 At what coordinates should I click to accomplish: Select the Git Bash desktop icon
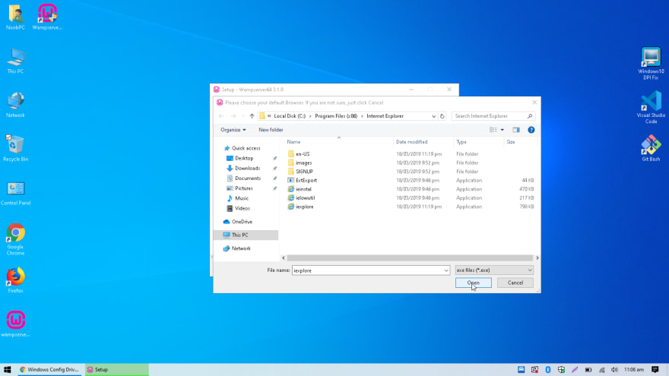coord(651,148)
